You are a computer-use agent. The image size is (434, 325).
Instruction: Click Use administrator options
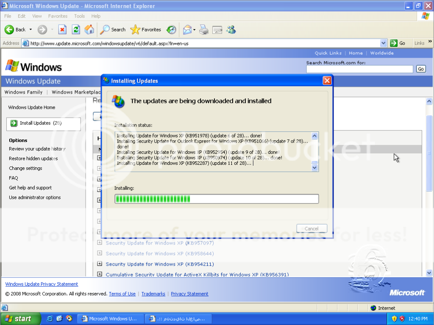coord(35,197)
